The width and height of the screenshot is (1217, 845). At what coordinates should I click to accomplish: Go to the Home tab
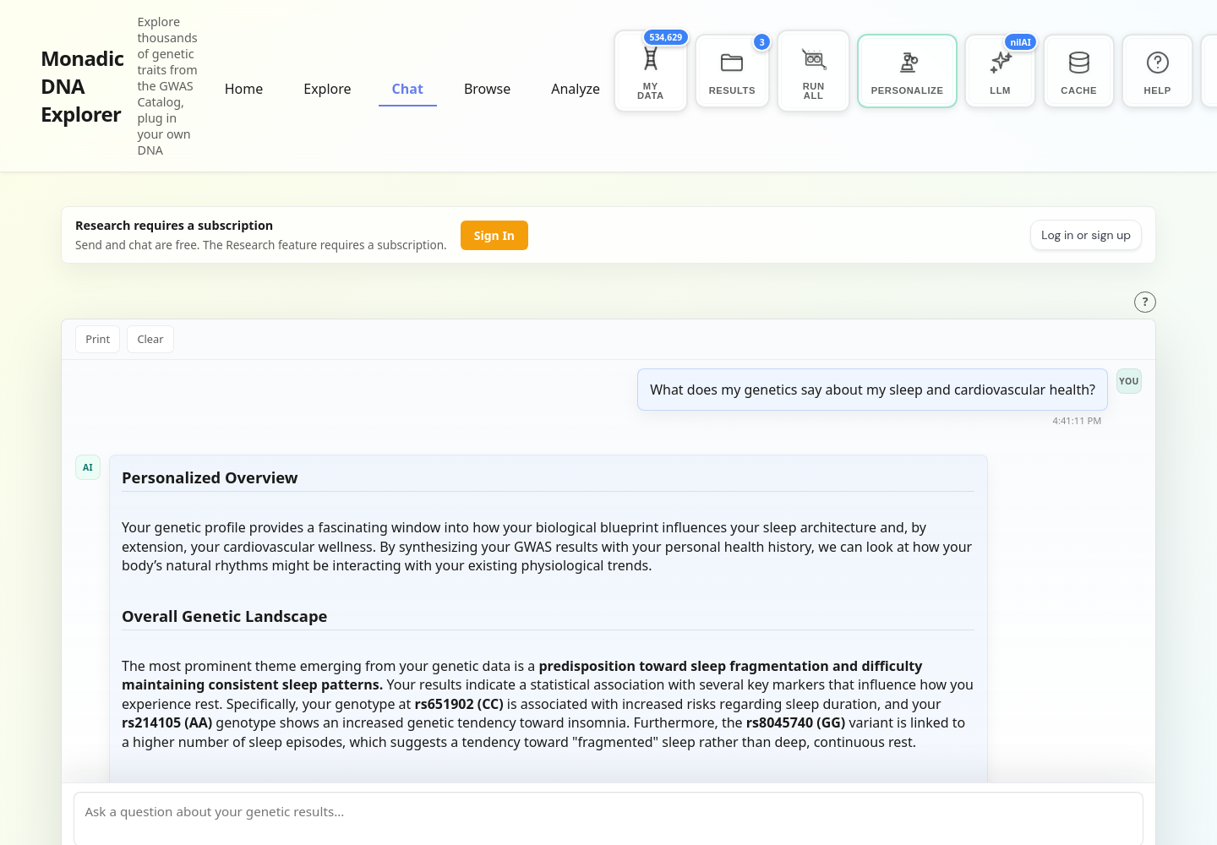[243, 89]
